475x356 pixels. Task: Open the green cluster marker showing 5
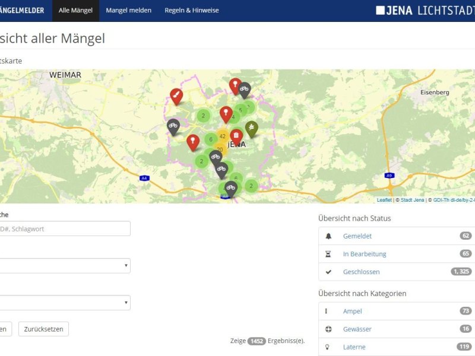point(240,110)
